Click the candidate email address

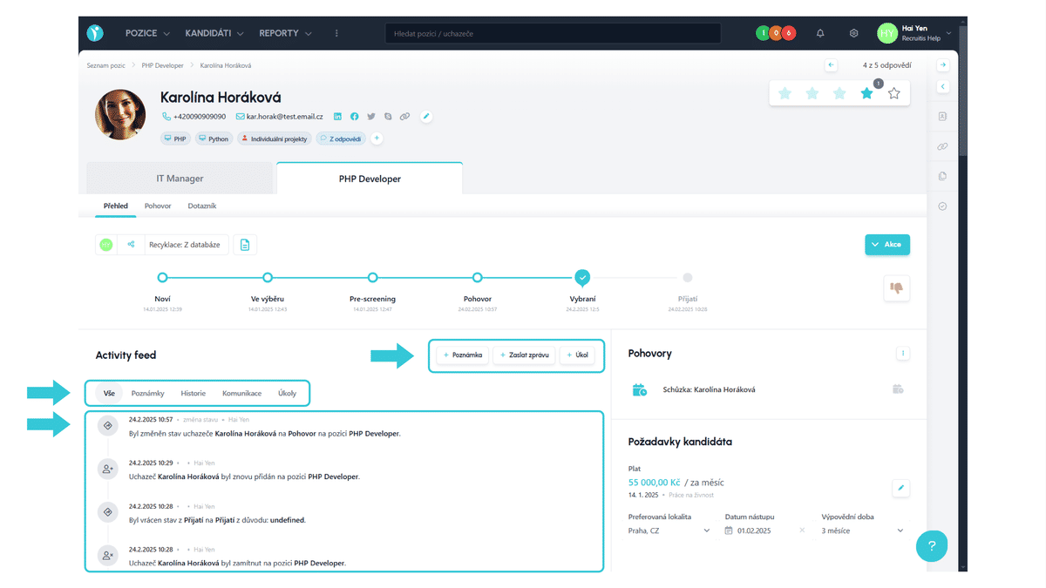coord(284,116)
